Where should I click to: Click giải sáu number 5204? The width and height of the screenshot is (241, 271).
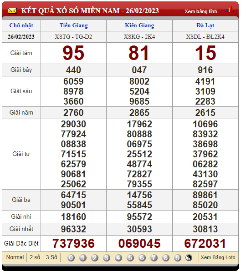[139, 91]
